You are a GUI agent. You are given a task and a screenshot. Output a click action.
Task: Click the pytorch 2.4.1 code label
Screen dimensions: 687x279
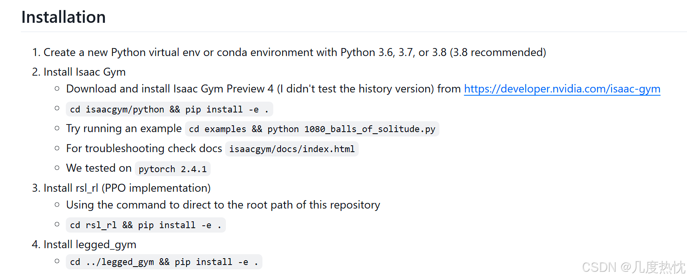point(173,169)
